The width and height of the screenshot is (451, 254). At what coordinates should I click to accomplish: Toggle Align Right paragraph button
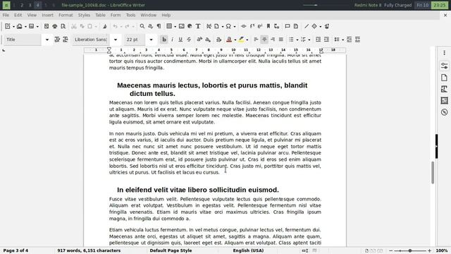273,40
